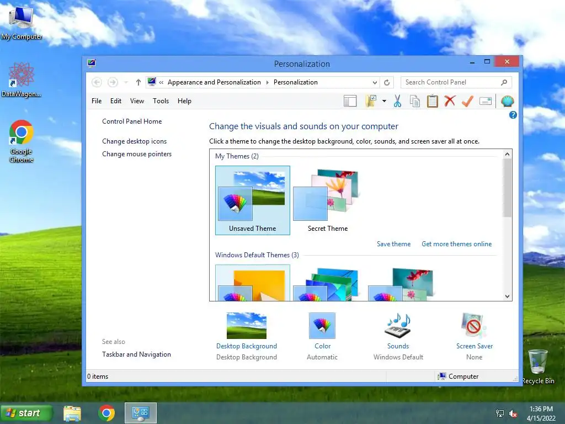Image resolution: width=565 pixels, height=424 pixels.
Task: Click the Copy toolbar icon
Action: [415, 102]
